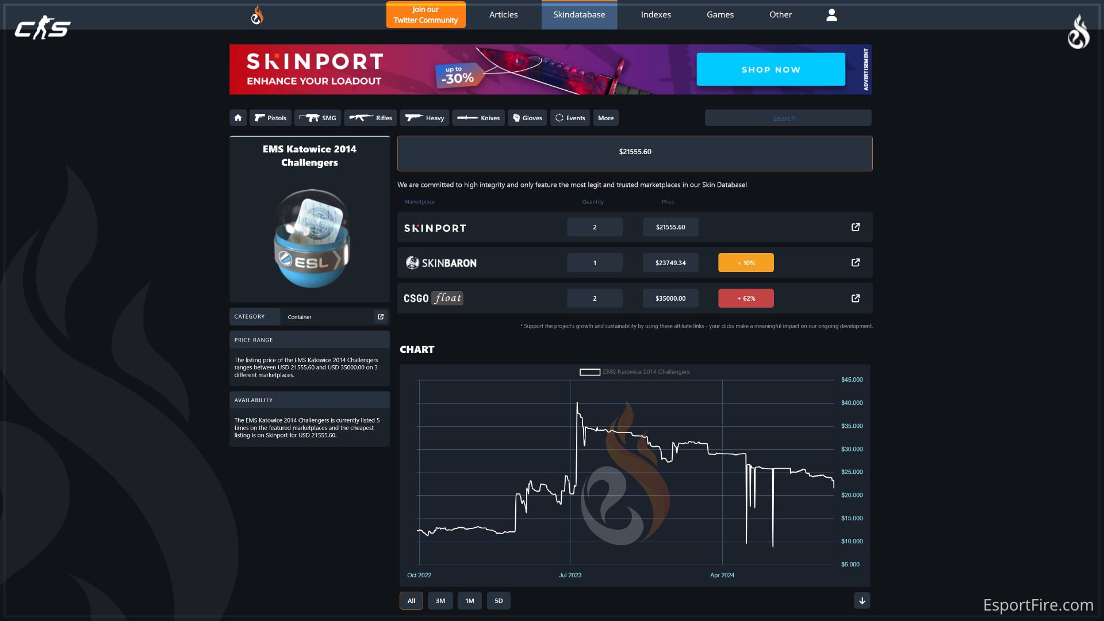
Task: Open the SMG category
Action: [x=318, y=118]
